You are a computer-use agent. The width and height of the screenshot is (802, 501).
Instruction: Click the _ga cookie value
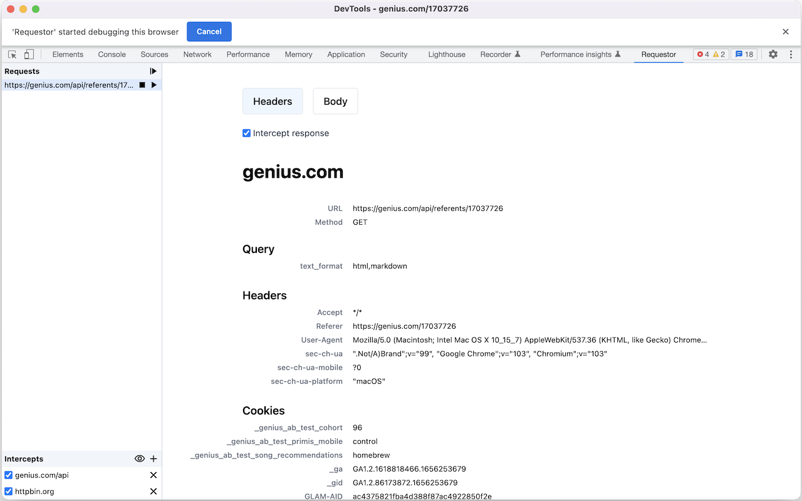[409, 469]
